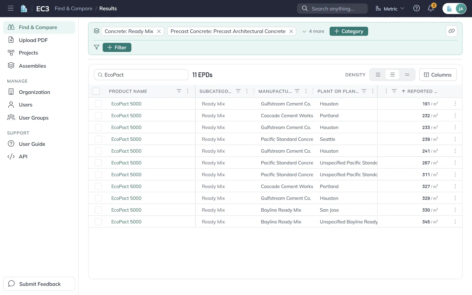Remove the Concrete: Ready Mix category chip
The width and height of the screenshot is (472, 295).
click(x=159, y=31)
